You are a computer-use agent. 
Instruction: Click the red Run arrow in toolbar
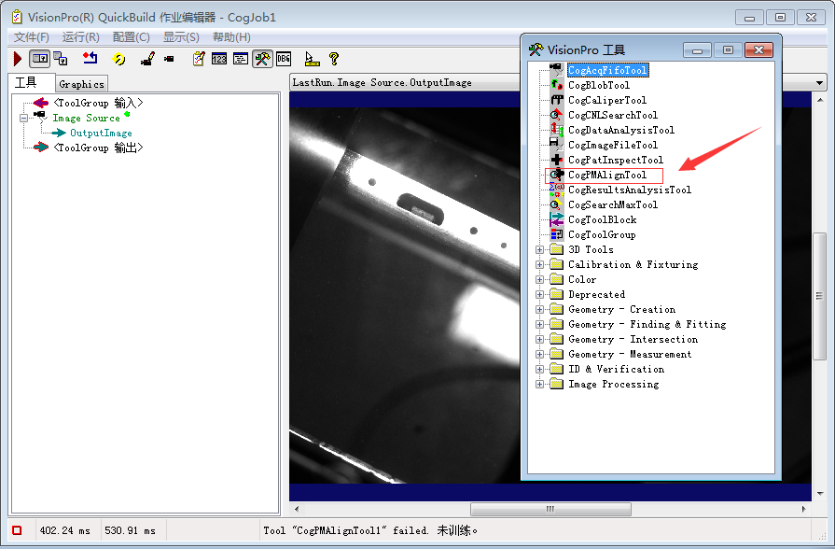pos(18,58)
